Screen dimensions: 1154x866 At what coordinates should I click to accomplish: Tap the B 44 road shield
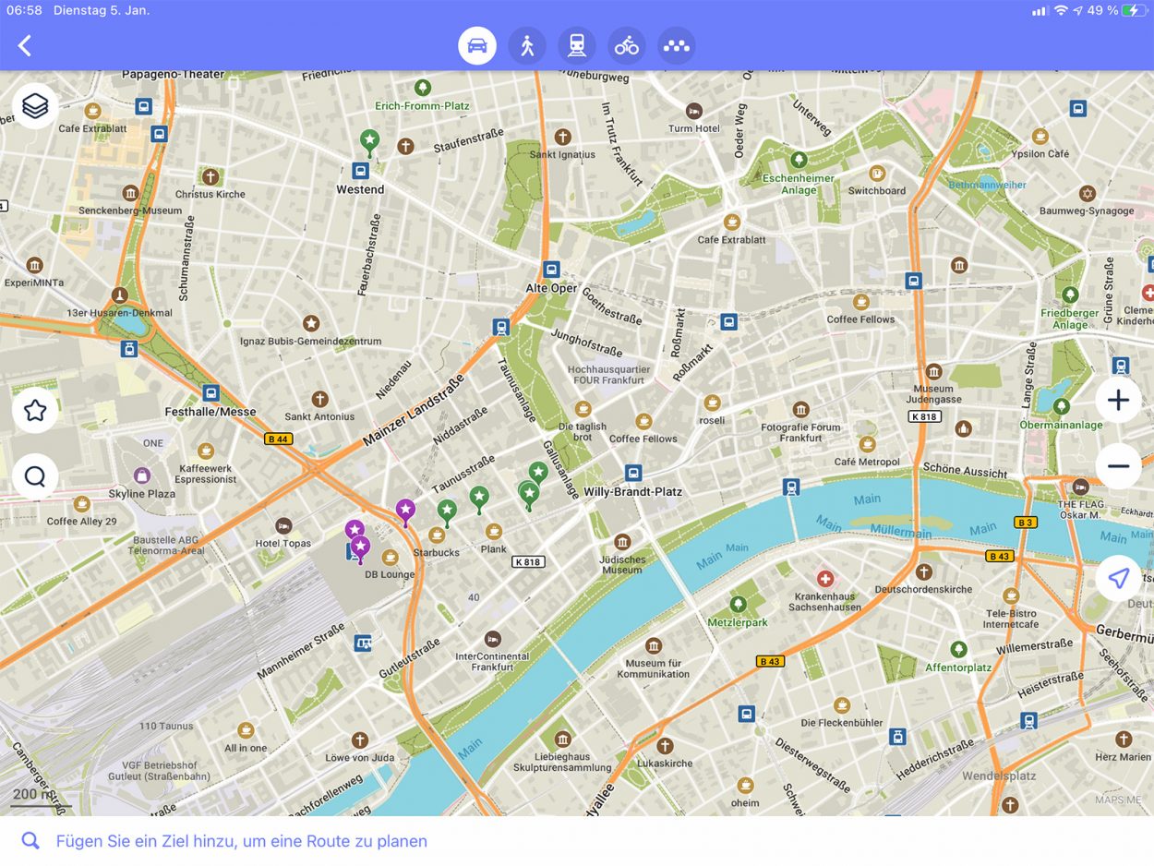coord(278,439)
